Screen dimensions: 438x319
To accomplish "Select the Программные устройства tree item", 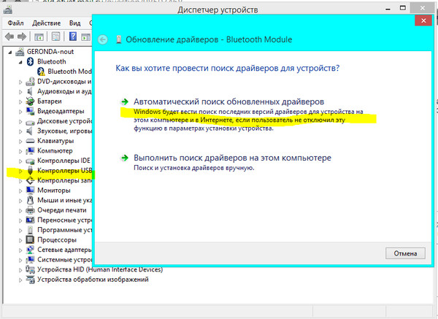I will (65, 230).
